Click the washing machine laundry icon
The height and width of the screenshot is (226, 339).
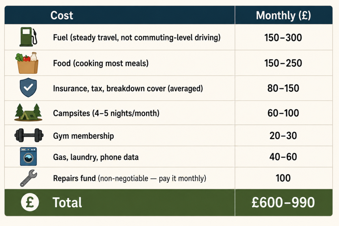28,157
